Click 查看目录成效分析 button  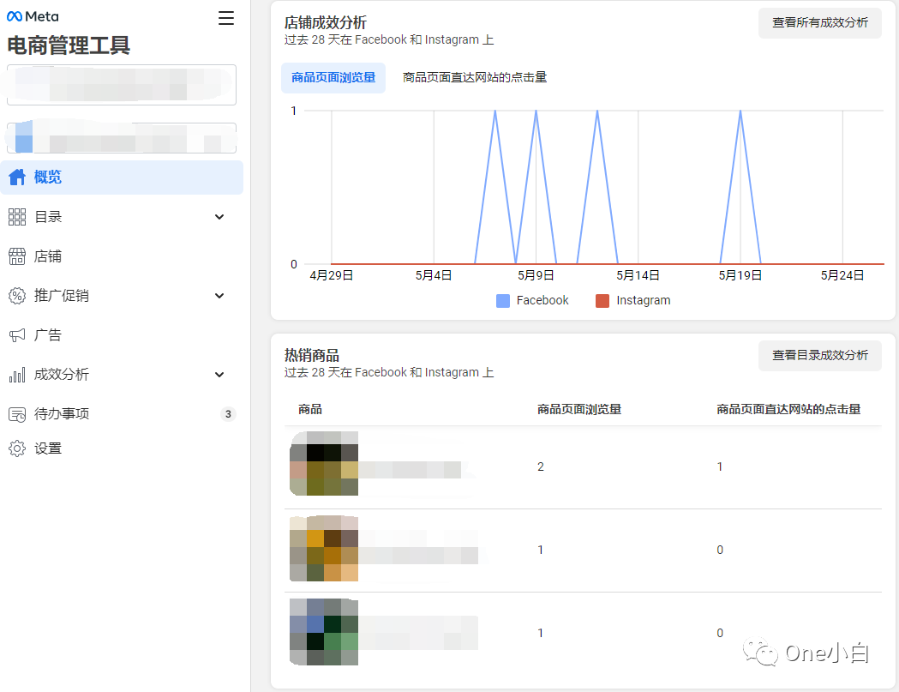(819, 355)
